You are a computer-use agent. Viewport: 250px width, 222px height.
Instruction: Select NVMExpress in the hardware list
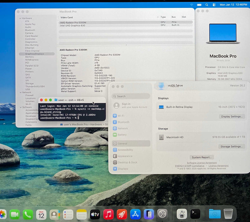[x=32, y=60]
